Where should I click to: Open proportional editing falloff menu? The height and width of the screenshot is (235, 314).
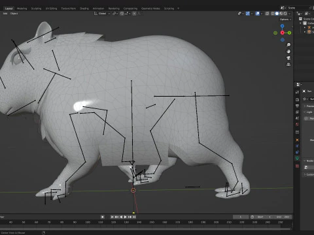(139, 14)
